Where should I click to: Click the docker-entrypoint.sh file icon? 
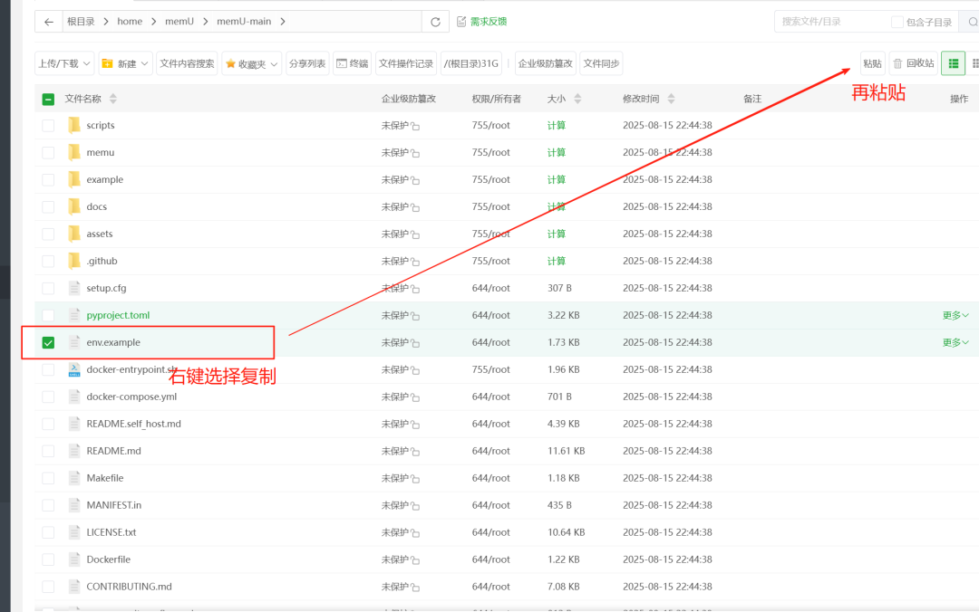[74, 369]
